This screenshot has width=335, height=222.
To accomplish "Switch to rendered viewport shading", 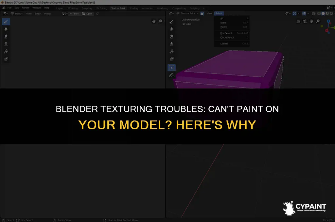I will click(x=331, y=13).
